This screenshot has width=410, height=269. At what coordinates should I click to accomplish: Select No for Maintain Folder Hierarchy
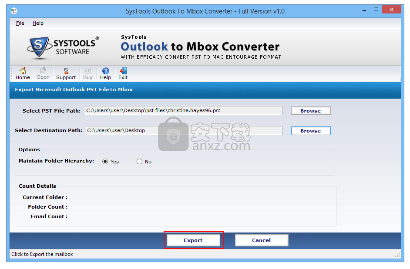[x=139, y=162]
